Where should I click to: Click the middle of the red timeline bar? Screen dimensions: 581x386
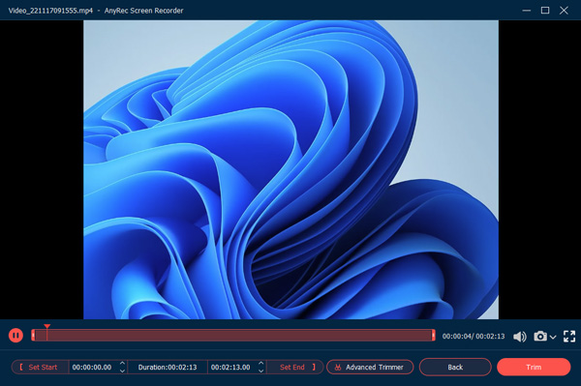tap(233, 336)
